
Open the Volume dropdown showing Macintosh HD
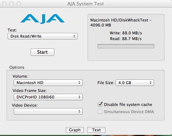48,83
